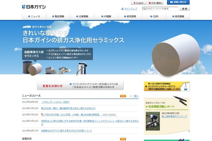Click the PDF icon on the 平成26年3月期 row
Viewport: 212px width, 141px height.
(42, 115)
